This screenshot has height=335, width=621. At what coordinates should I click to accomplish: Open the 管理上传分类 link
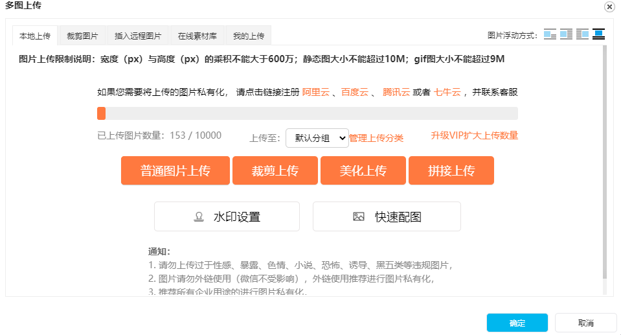tap(376, 137)
